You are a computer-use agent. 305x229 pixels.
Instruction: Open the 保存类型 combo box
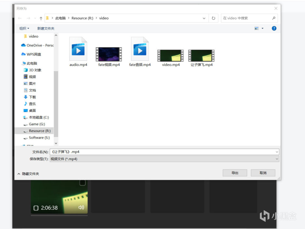(x=165, y=159)
